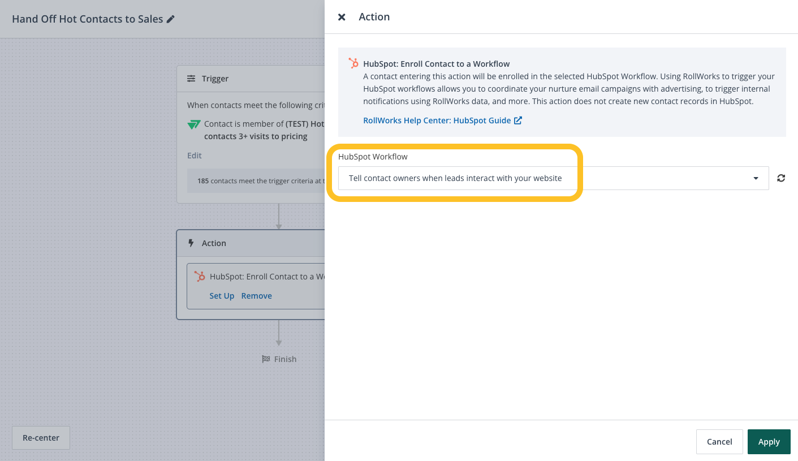Viewport: 798px width, 461px height.
Task: Click the Action lightning bolt icon
Action: (x=191, y=243)
